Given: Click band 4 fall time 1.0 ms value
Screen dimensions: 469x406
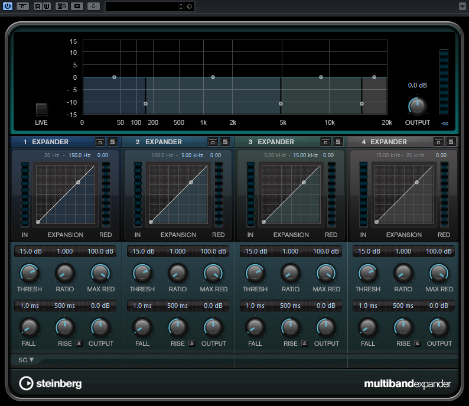Looking at the screenshot, I should pos(368,306).
